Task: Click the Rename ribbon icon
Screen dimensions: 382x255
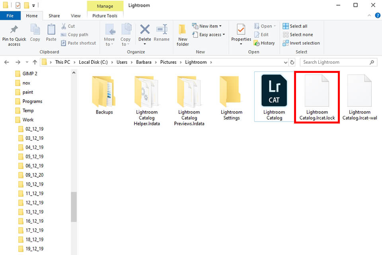Action: pyautogui.click(x=162, y=30)
